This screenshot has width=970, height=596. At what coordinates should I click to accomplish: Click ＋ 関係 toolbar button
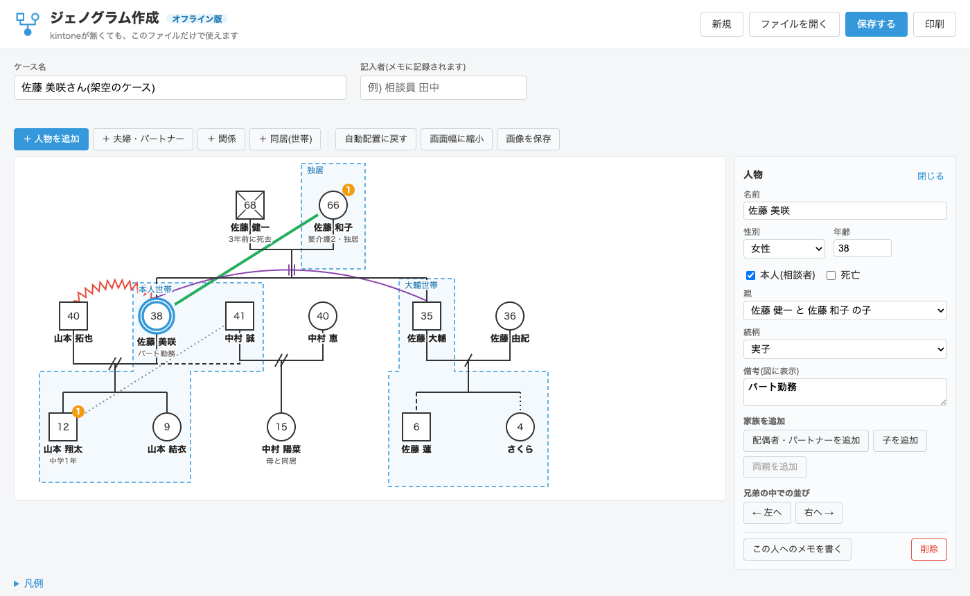coord(222,139)
